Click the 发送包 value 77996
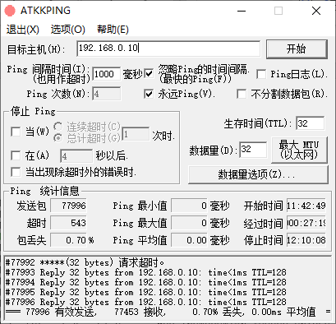Screen dimensions: 336x324 click(68, 206)
